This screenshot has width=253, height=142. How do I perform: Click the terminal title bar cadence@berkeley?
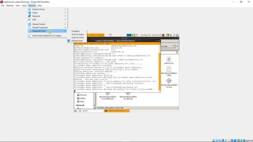click(115, 41)
